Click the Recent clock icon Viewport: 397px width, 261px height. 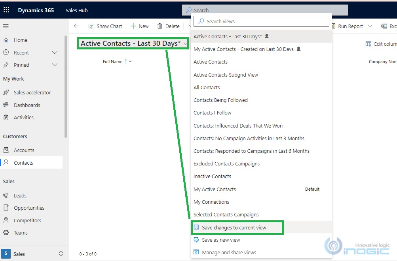[x=6, y=52]
